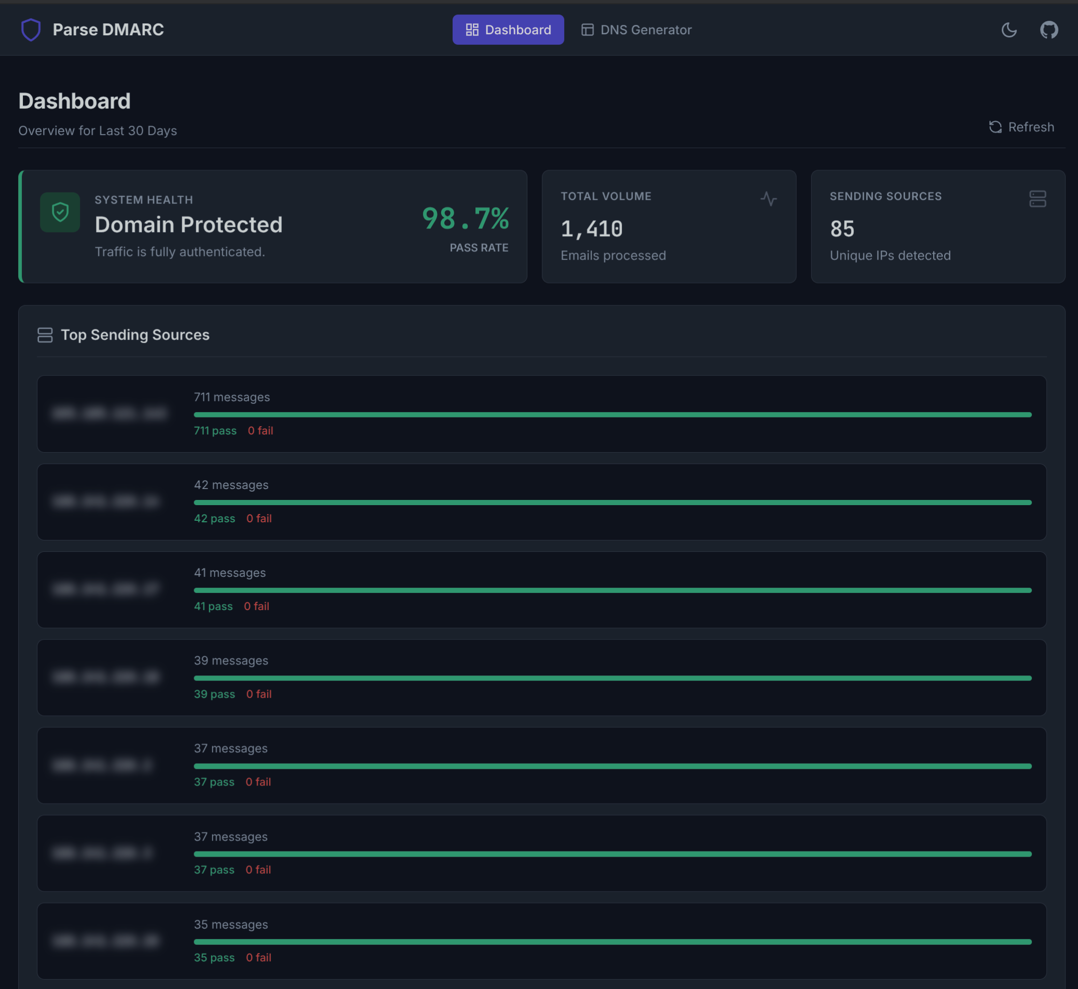Viewport: 1078px width, 989px height.
Task: Click the blurred IP in the 35 messages row
Action: [x=106, y=941]
